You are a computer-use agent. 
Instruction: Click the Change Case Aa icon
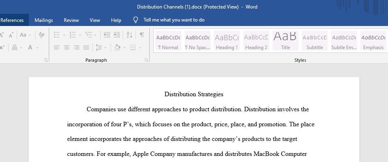coord(23,35)
